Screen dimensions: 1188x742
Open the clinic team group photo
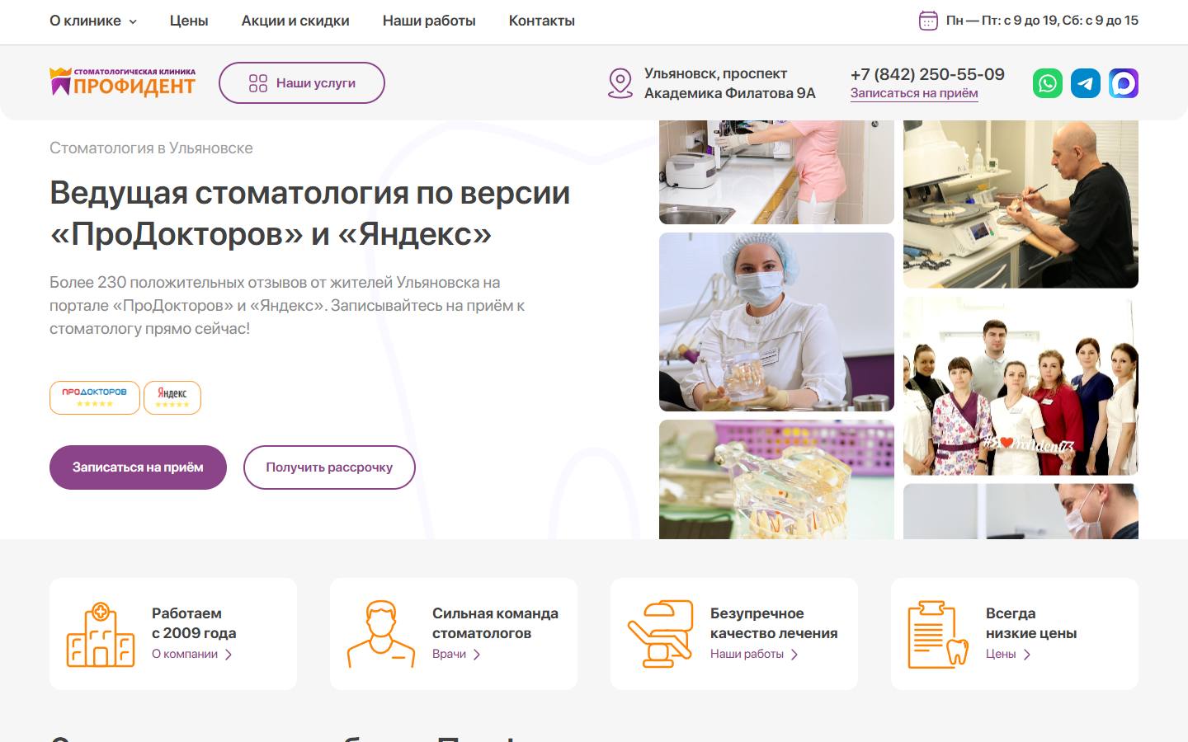point(1021,386)
